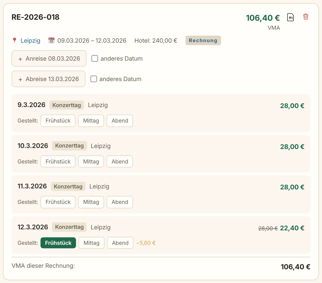Toggle Abend for 12.3.2026
This screenshot has height=283, width=322.
[x=120, y=243]
